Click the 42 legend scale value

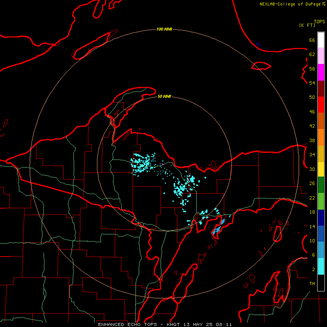[312, 126]
